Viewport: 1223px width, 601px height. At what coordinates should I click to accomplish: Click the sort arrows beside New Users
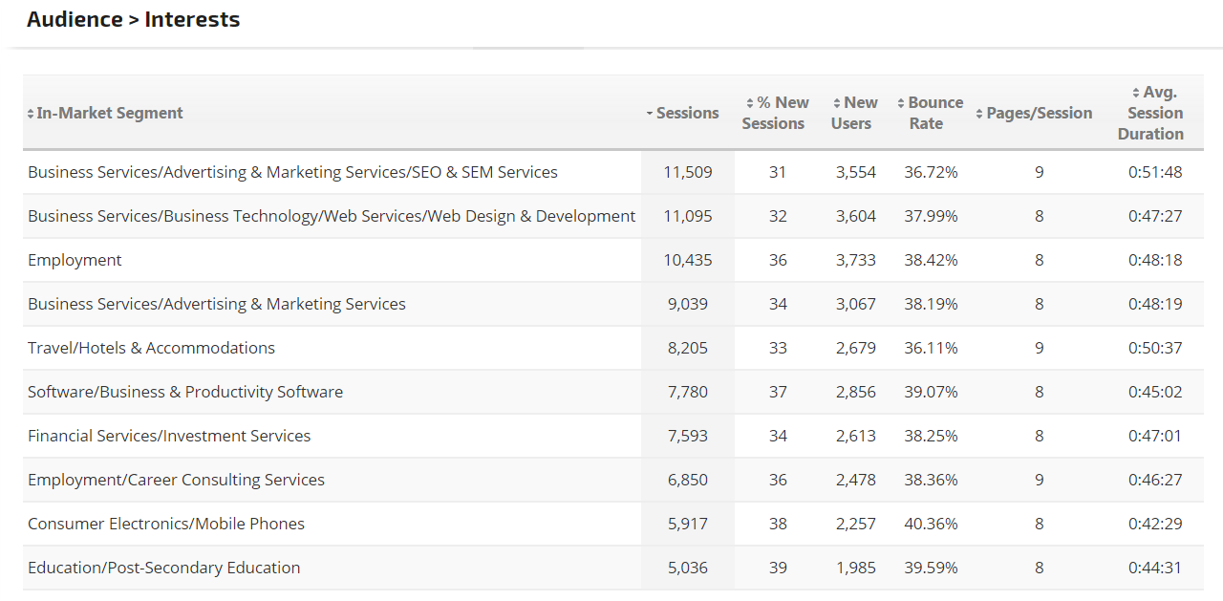837,103
